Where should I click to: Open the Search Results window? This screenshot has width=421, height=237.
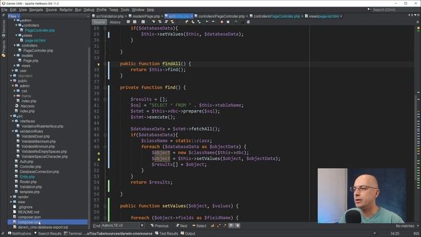point(47,234)
